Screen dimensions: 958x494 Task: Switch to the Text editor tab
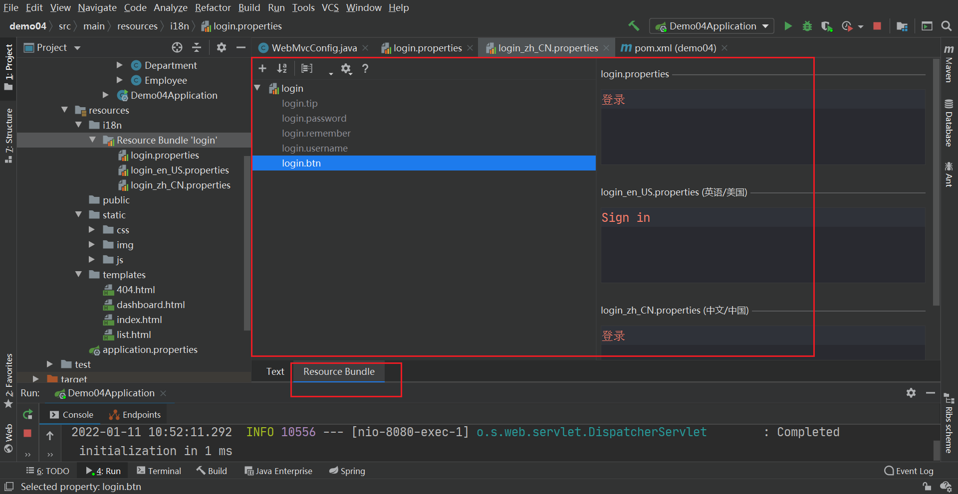[x=275, y=371]
